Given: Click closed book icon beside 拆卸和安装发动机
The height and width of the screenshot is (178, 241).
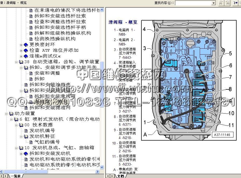Looking at the screenshot, I should pos(26,153).
